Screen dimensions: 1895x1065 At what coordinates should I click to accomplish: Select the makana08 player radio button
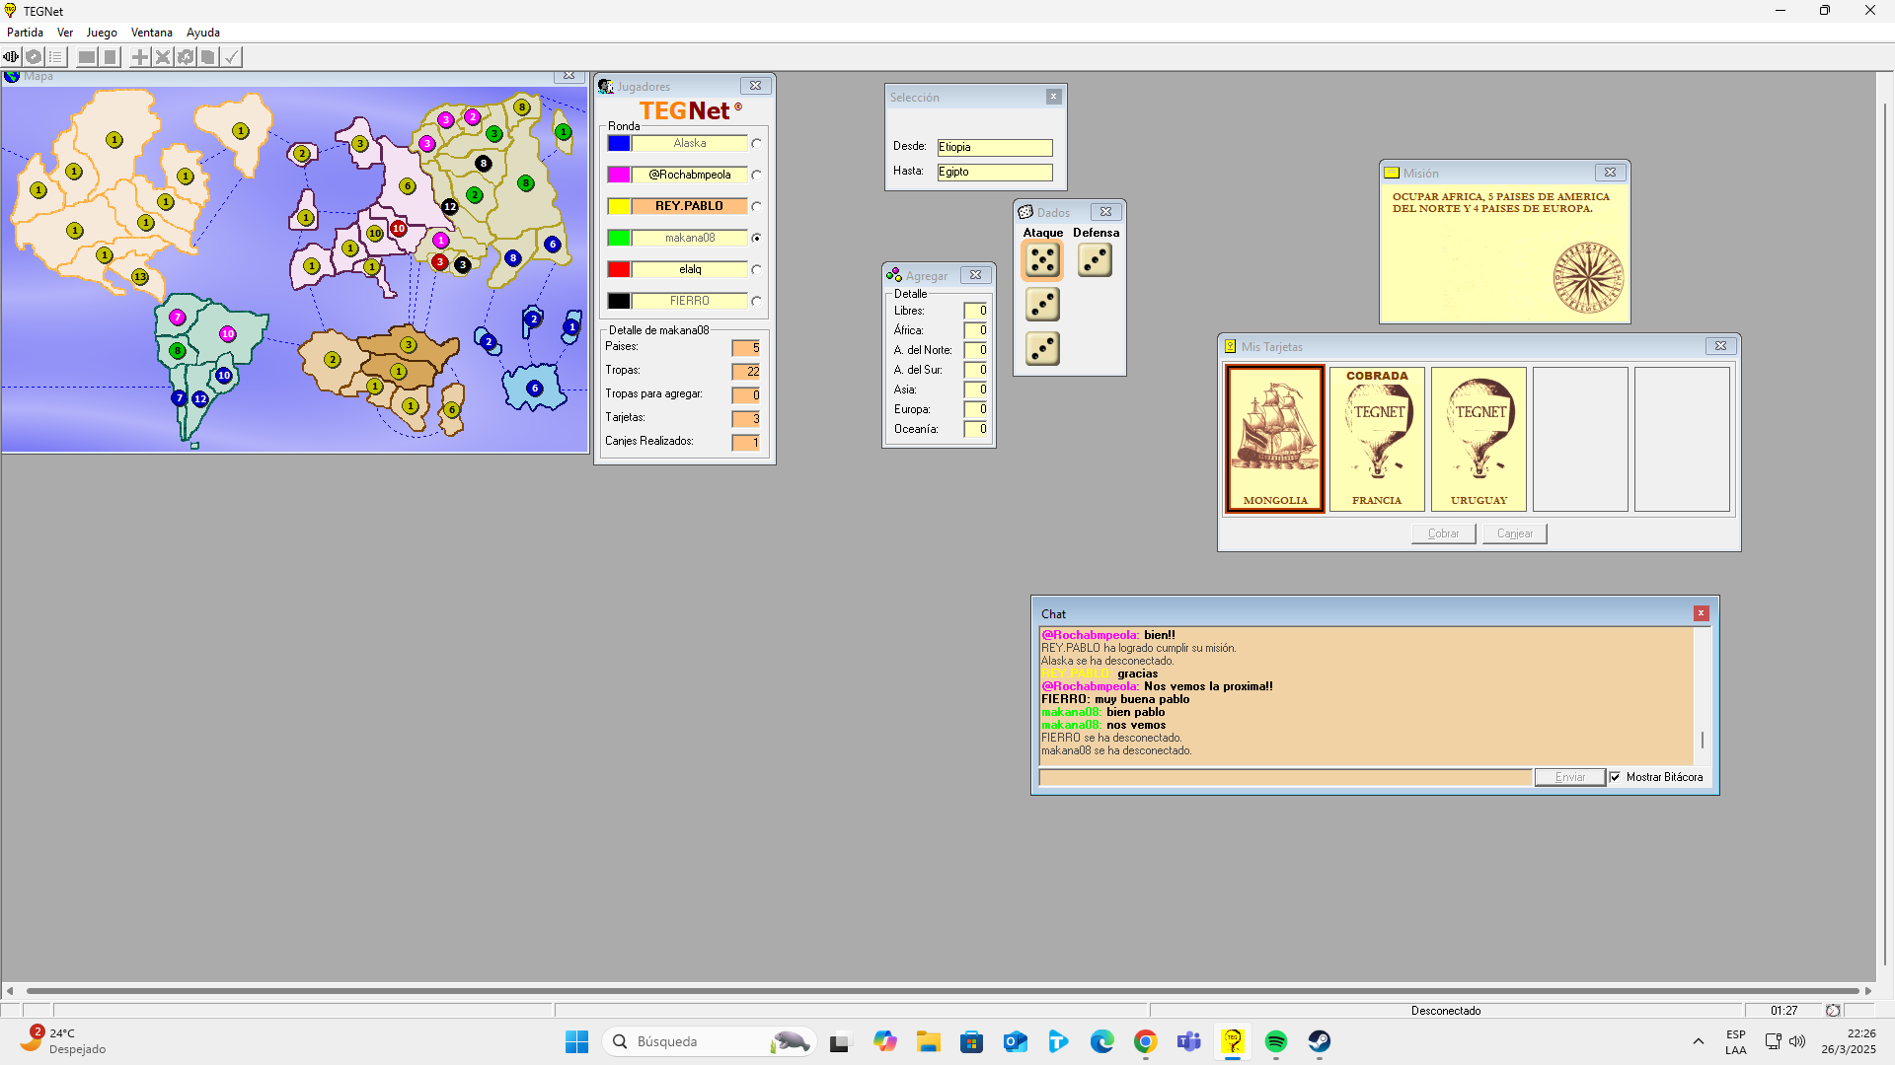coord(756,239)
